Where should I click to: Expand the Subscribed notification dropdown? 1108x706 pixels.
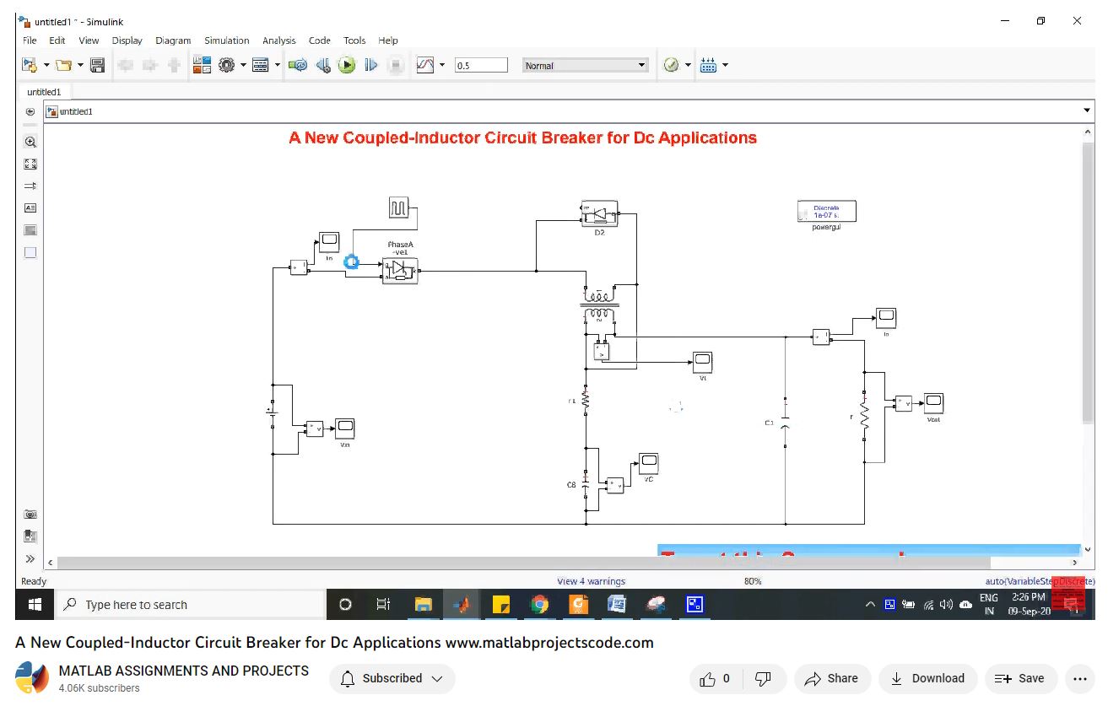coord(392,678)
